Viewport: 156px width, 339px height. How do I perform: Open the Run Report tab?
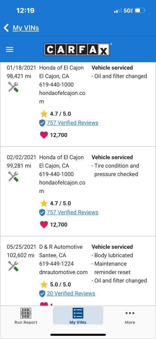(x=26, y=316)
